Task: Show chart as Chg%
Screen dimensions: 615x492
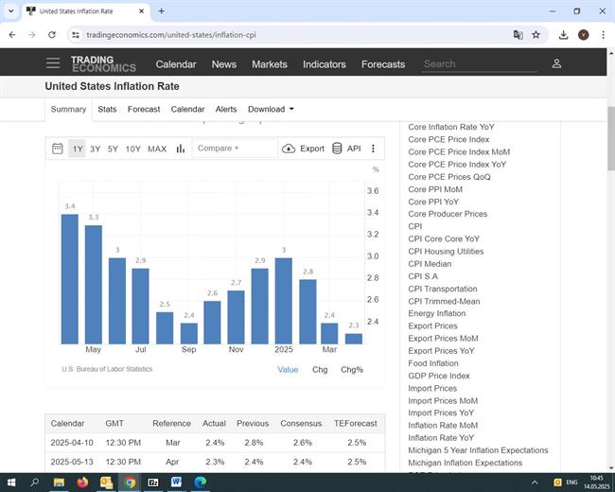Action: coord(352,370)
